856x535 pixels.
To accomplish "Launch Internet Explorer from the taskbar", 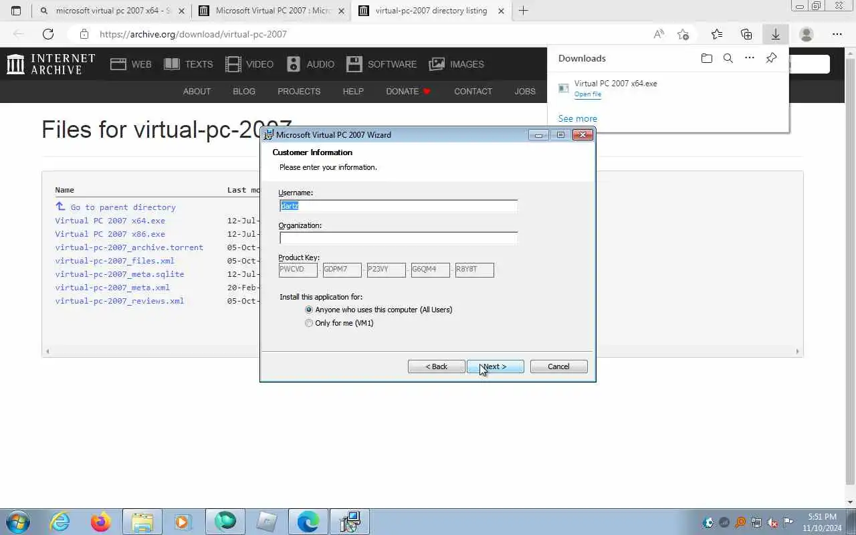I will point(60,522).
